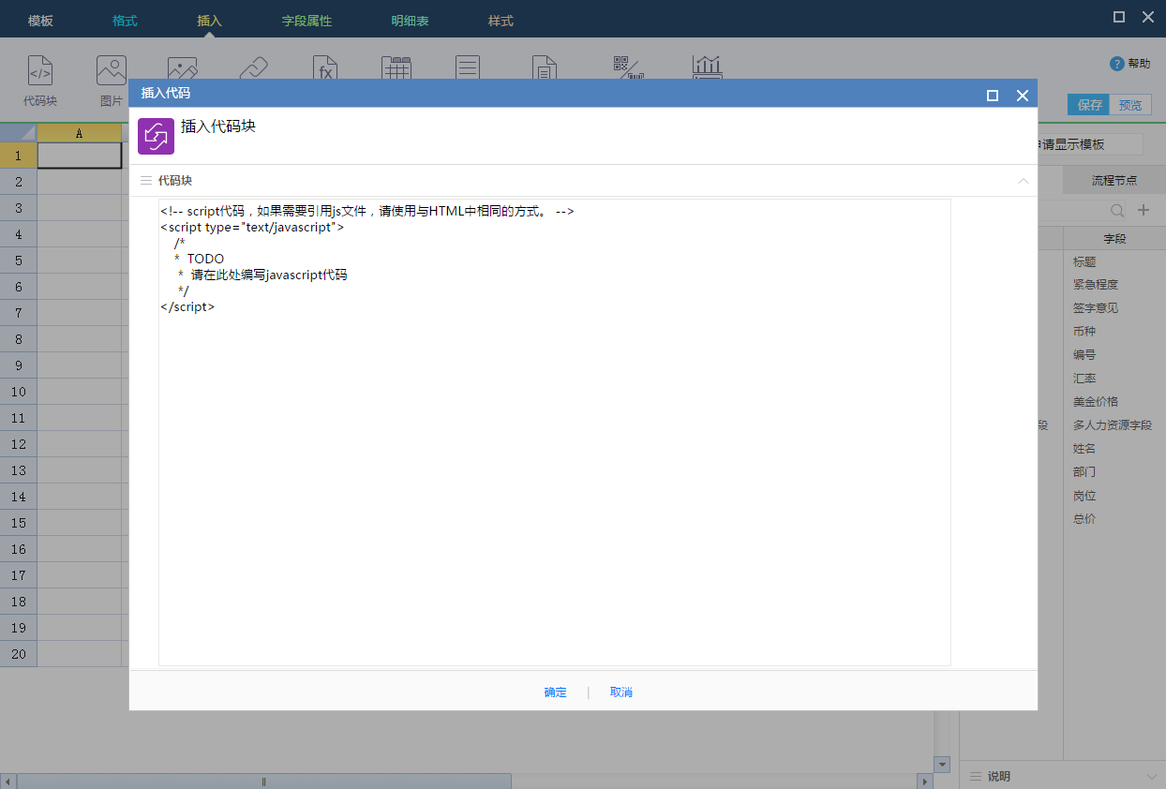Select the 紧急程度 field
This screenshot has width=1166, height=789.
(x=1096, y=285)
